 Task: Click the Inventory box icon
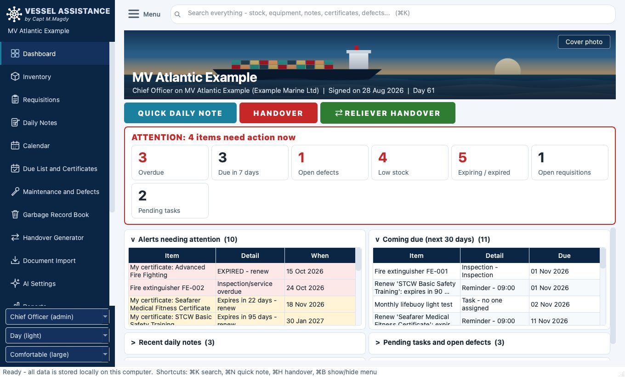click(x=15, y=76)
